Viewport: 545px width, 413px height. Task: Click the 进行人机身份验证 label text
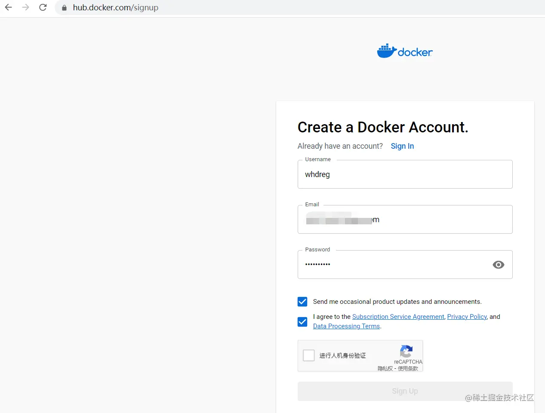coord(342,355)
